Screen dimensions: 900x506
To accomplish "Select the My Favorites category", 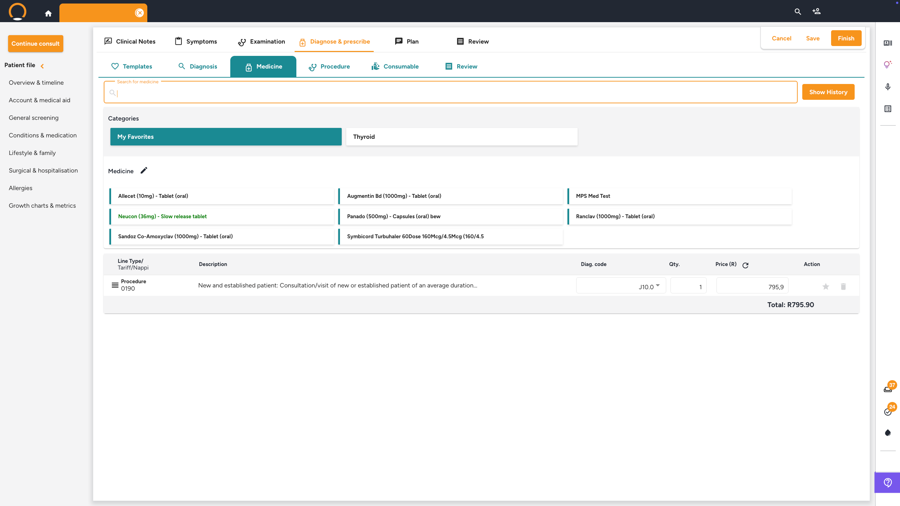I will [x=226, y=137].
